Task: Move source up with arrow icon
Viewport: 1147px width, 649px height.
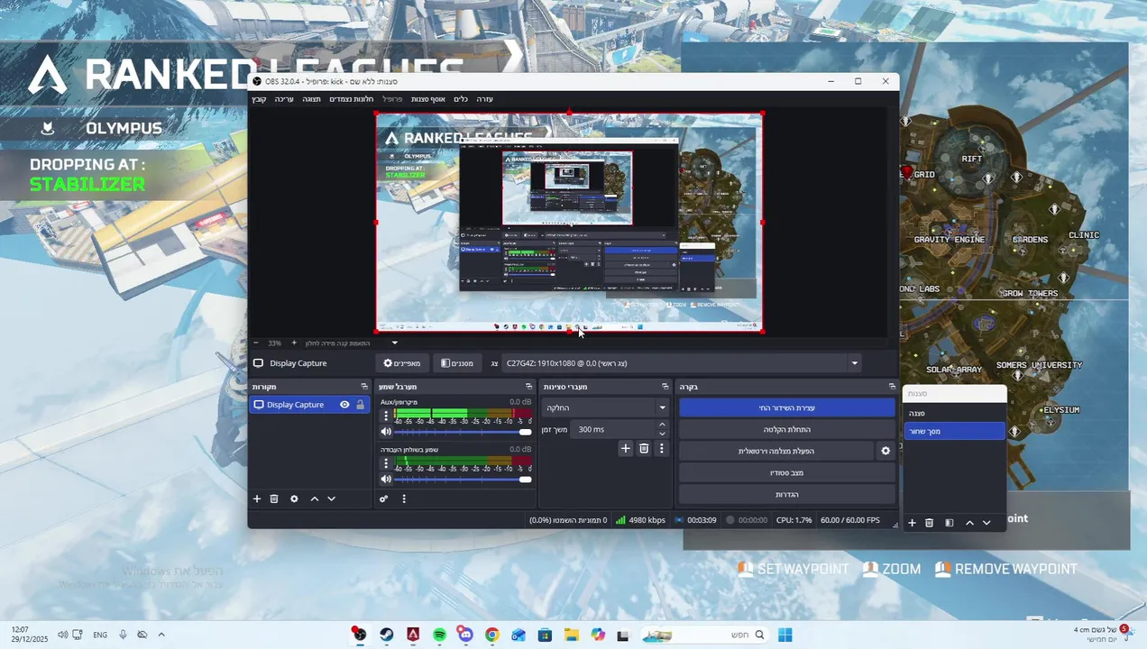Action: pyautogui.click(x=315, y=498)
